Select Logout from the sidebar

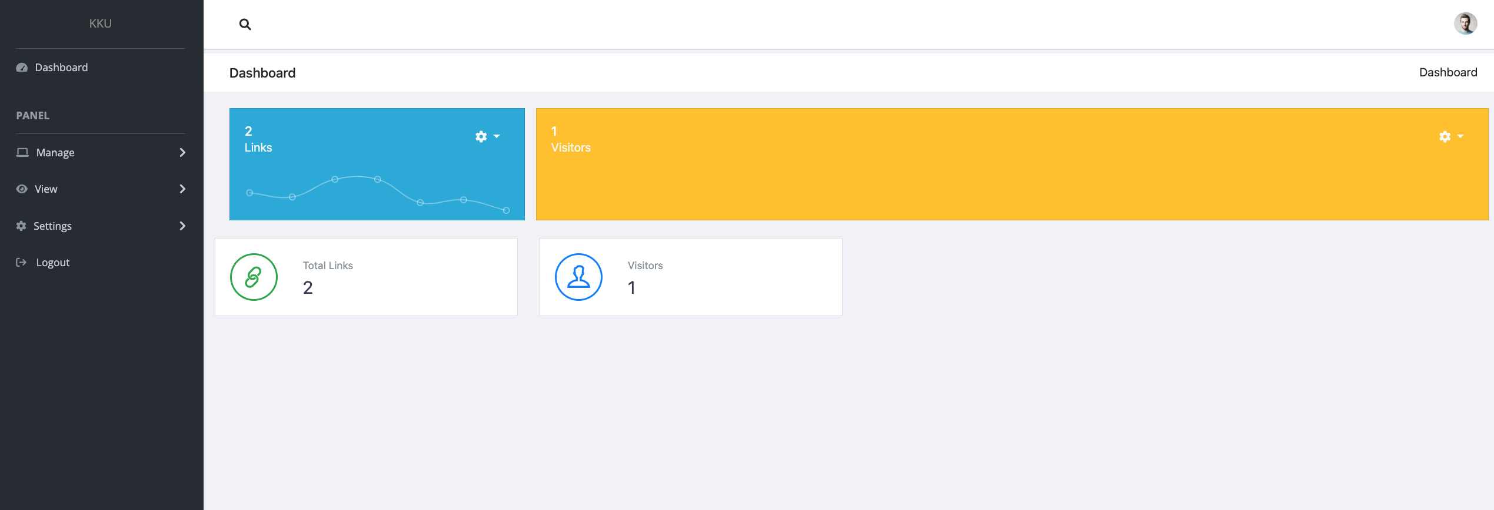(x=53, y=263)
